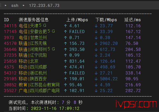The width and height of the screenshot is (159, 112).
Task: Select server ID 30852
Action: [10, 85]
